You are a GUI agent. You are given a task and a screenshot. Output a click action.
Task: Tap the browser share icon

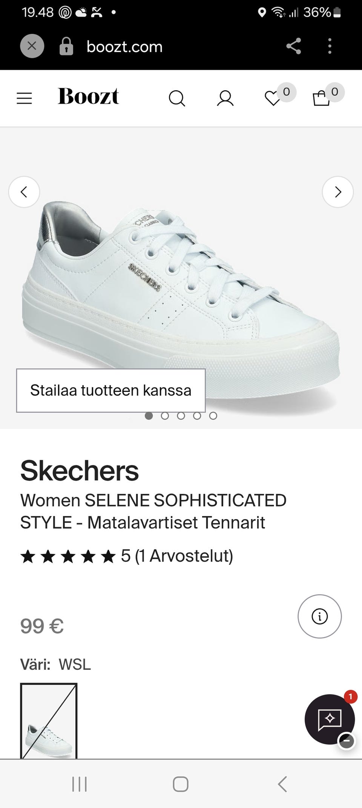click(294, 46)
